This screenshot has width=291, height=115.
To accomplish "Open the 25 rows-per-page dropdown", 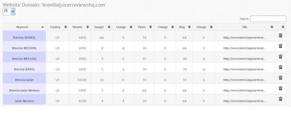I will 9,11.
